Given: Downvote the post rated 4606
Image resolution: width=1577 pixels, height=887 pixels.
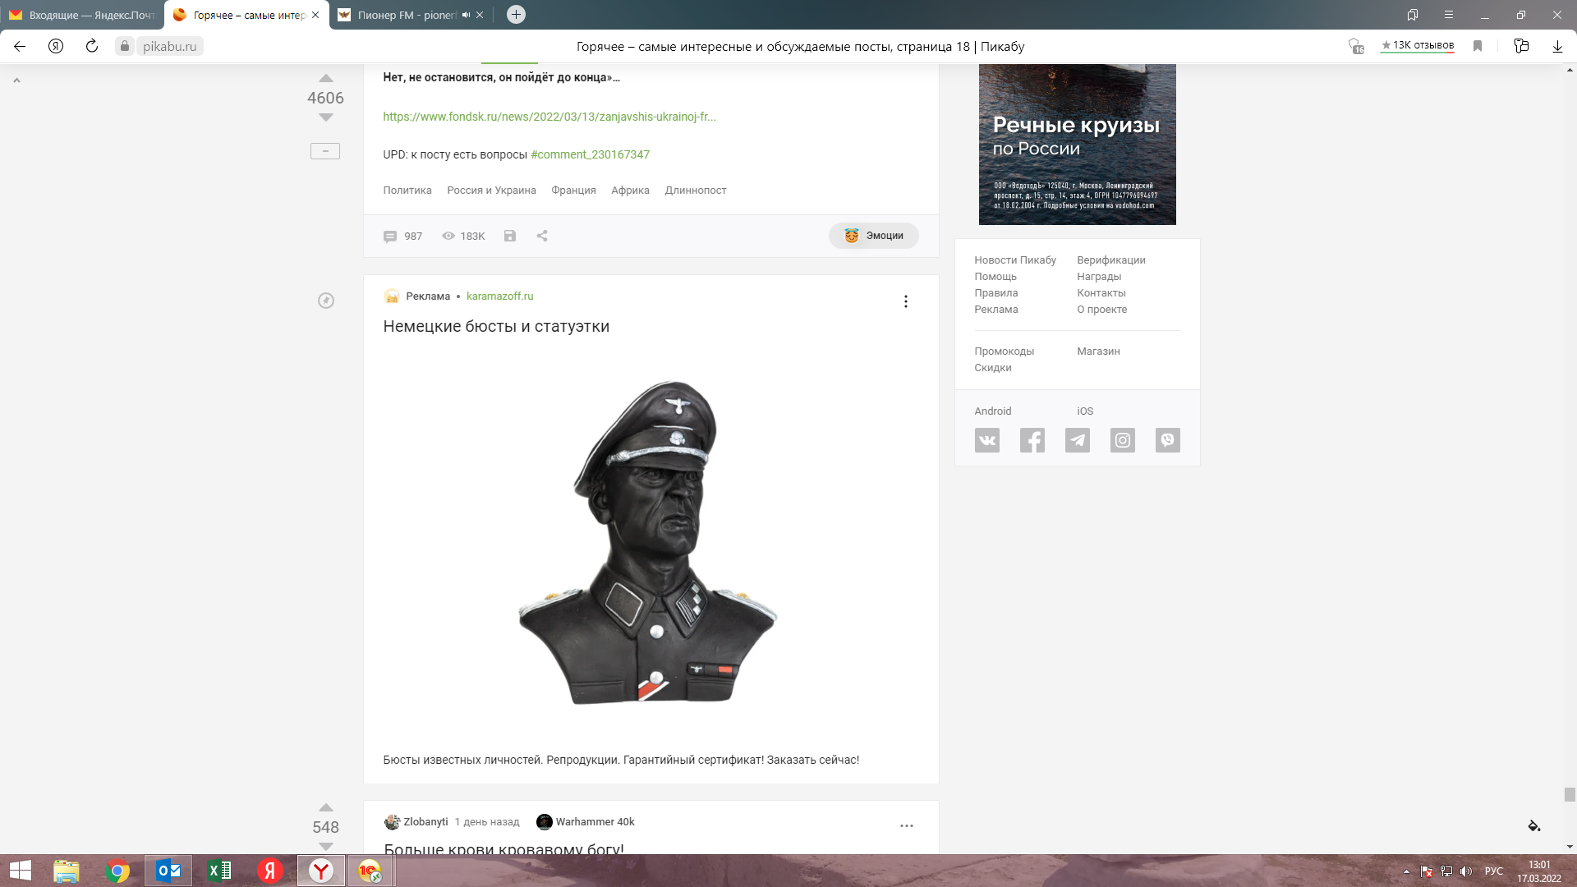Looking at the screenshot, I should click(325, 117).
